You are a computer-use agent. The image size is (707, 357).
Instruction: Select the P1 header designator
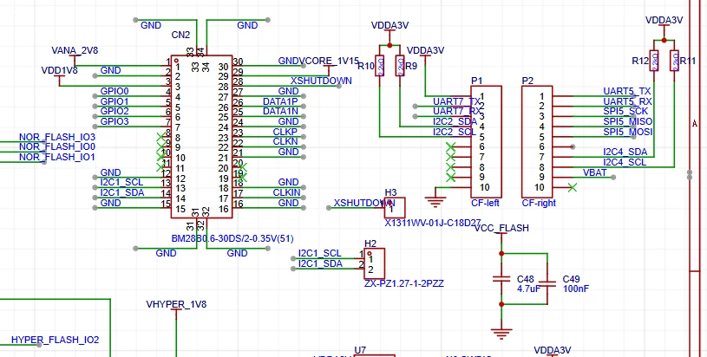[x=476, y=81]
